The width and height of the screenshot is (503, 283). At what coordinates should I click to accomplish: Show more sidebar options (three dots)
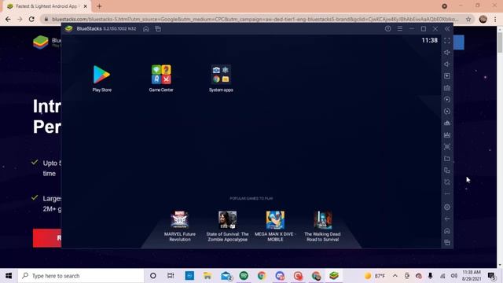pyautogui.click(x=447, y=194)
